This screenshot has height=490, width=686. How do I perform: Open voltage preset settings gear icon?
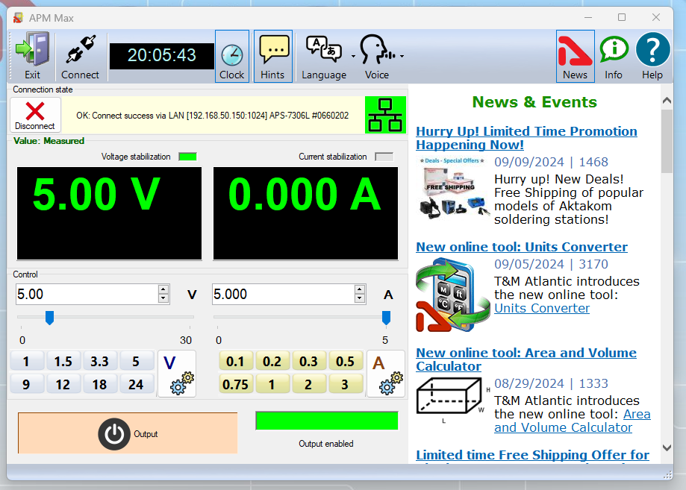pos(177,374)
